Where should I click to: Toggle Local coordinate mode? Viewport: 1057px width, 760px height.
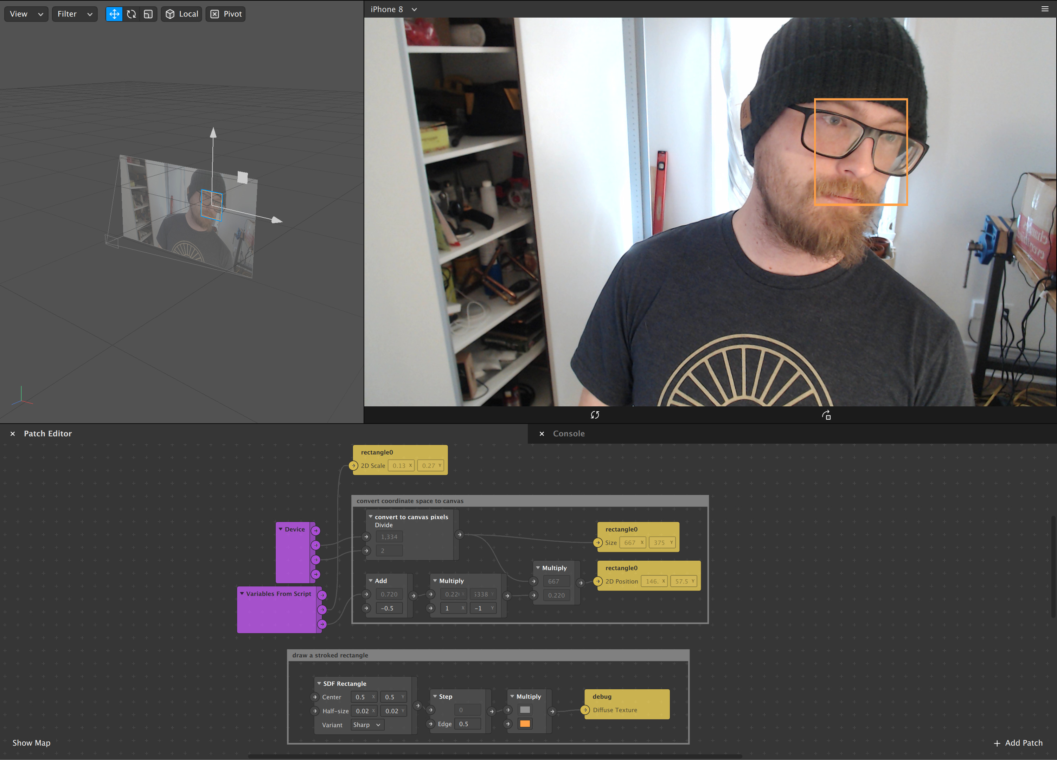[182, 14]
